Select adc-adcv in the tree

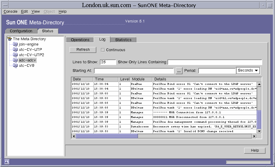(x=27, y=60)
